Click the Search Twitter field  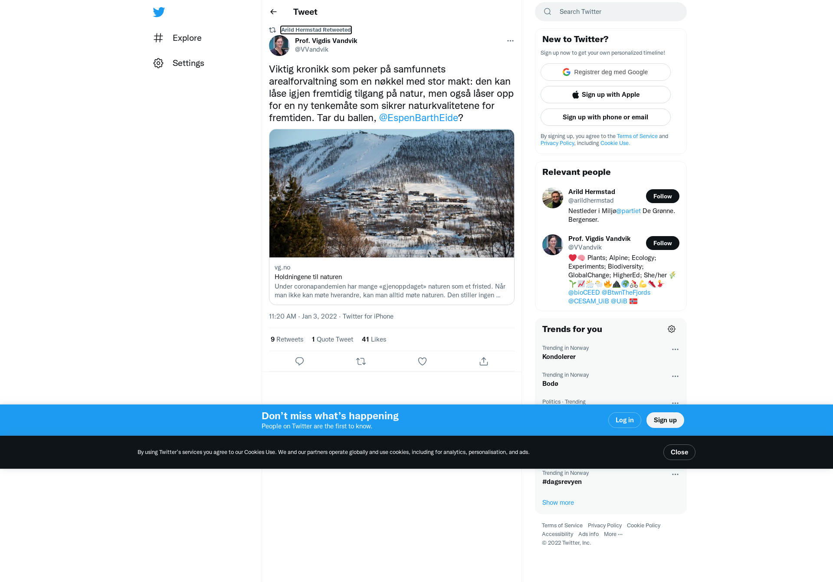(x=611, y=12)
